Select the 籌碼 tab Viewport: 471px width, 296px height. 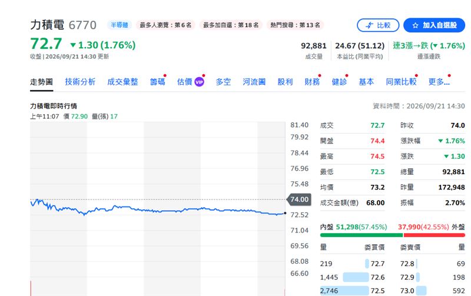[157, 82]
